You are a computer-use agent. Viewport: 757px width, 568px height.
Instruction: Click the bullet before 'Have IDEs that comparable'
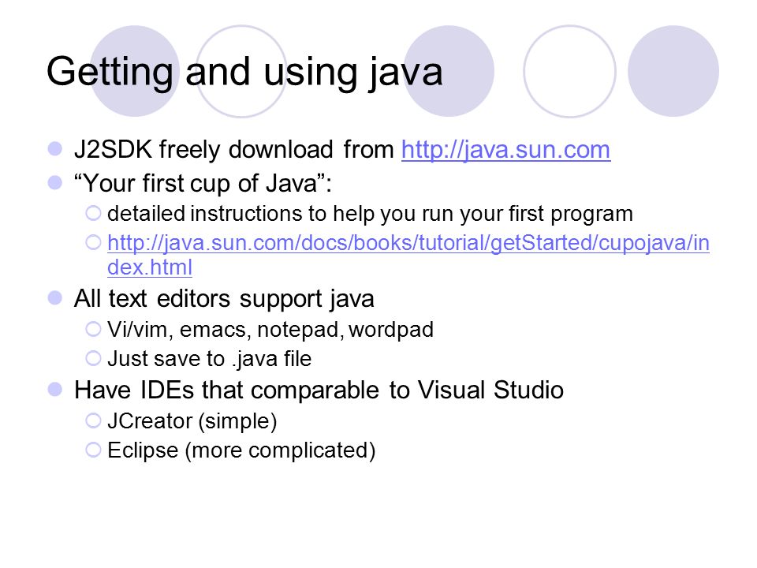(x=55, y=389)
